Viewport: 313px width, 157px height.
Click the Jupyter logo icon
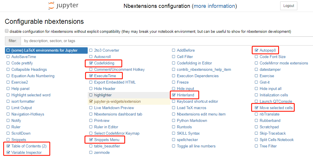click(51, 6)
